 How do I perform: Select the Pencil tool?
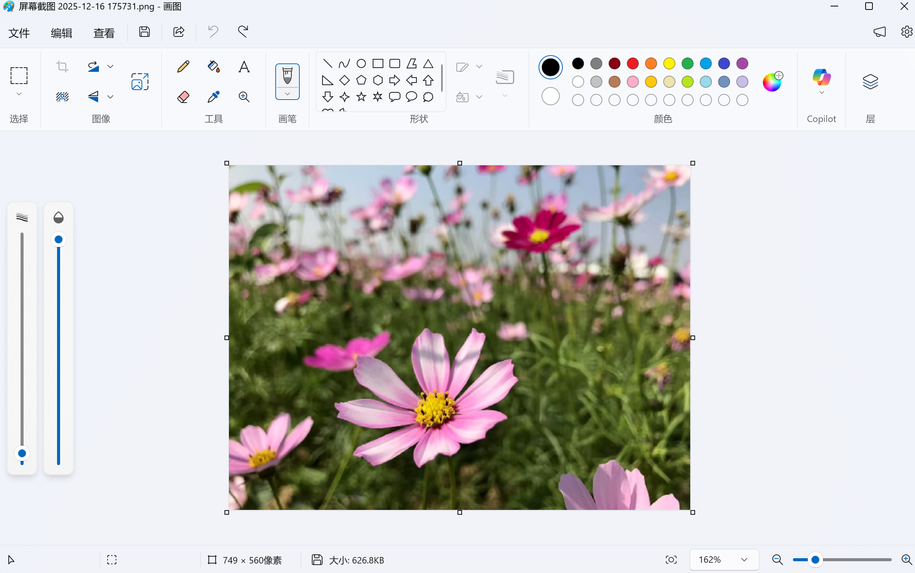183,67
